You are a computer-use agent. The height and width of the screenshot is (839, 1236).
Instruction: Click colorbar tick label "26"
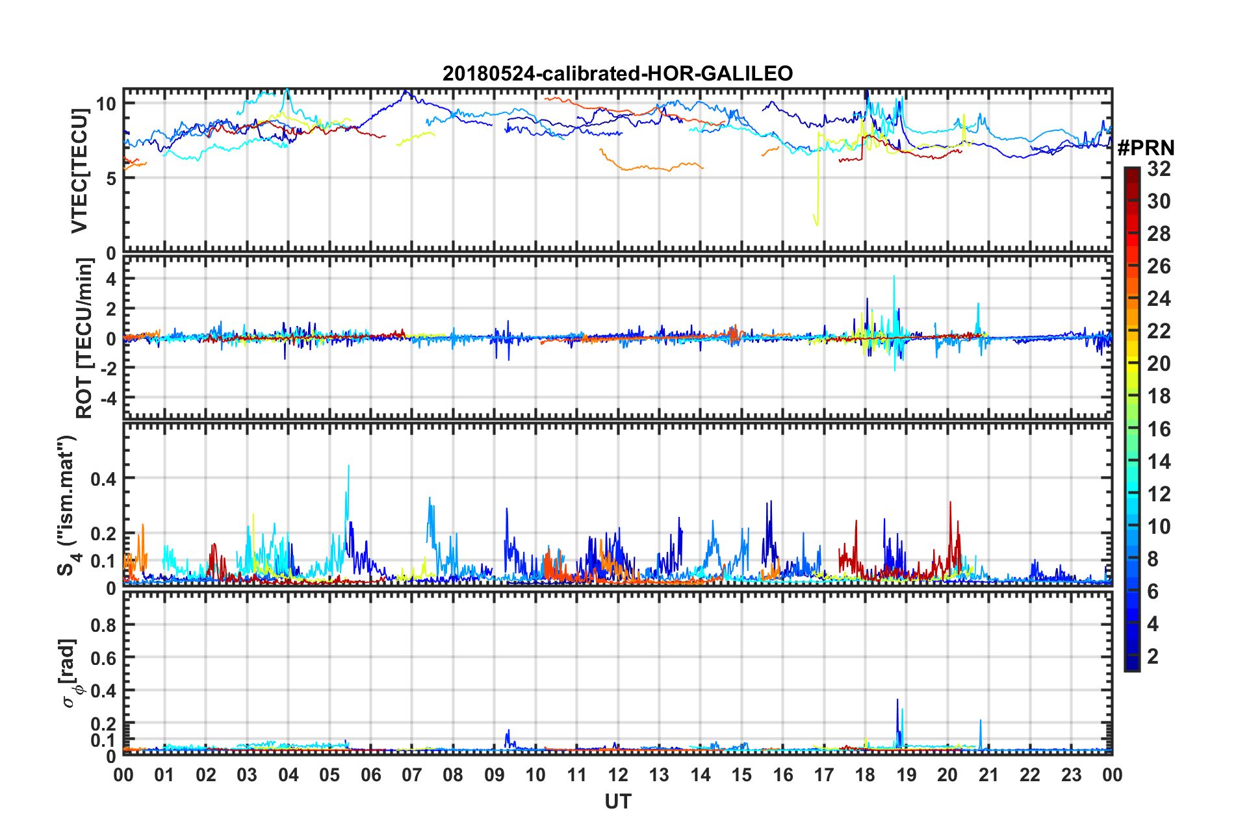tap(1159, 267)
